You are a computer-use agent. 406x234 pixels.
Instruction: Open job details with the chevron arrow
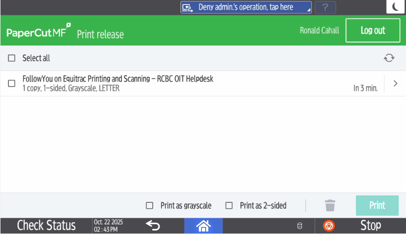(x=395, y=84)
